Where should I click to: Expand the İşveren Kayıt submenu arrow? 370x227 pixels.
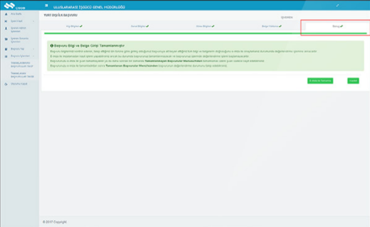coord(33,21)
